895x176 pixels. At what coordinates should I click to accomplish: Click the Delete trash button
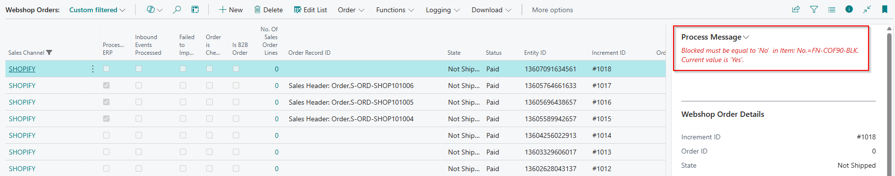coord(268,10)
